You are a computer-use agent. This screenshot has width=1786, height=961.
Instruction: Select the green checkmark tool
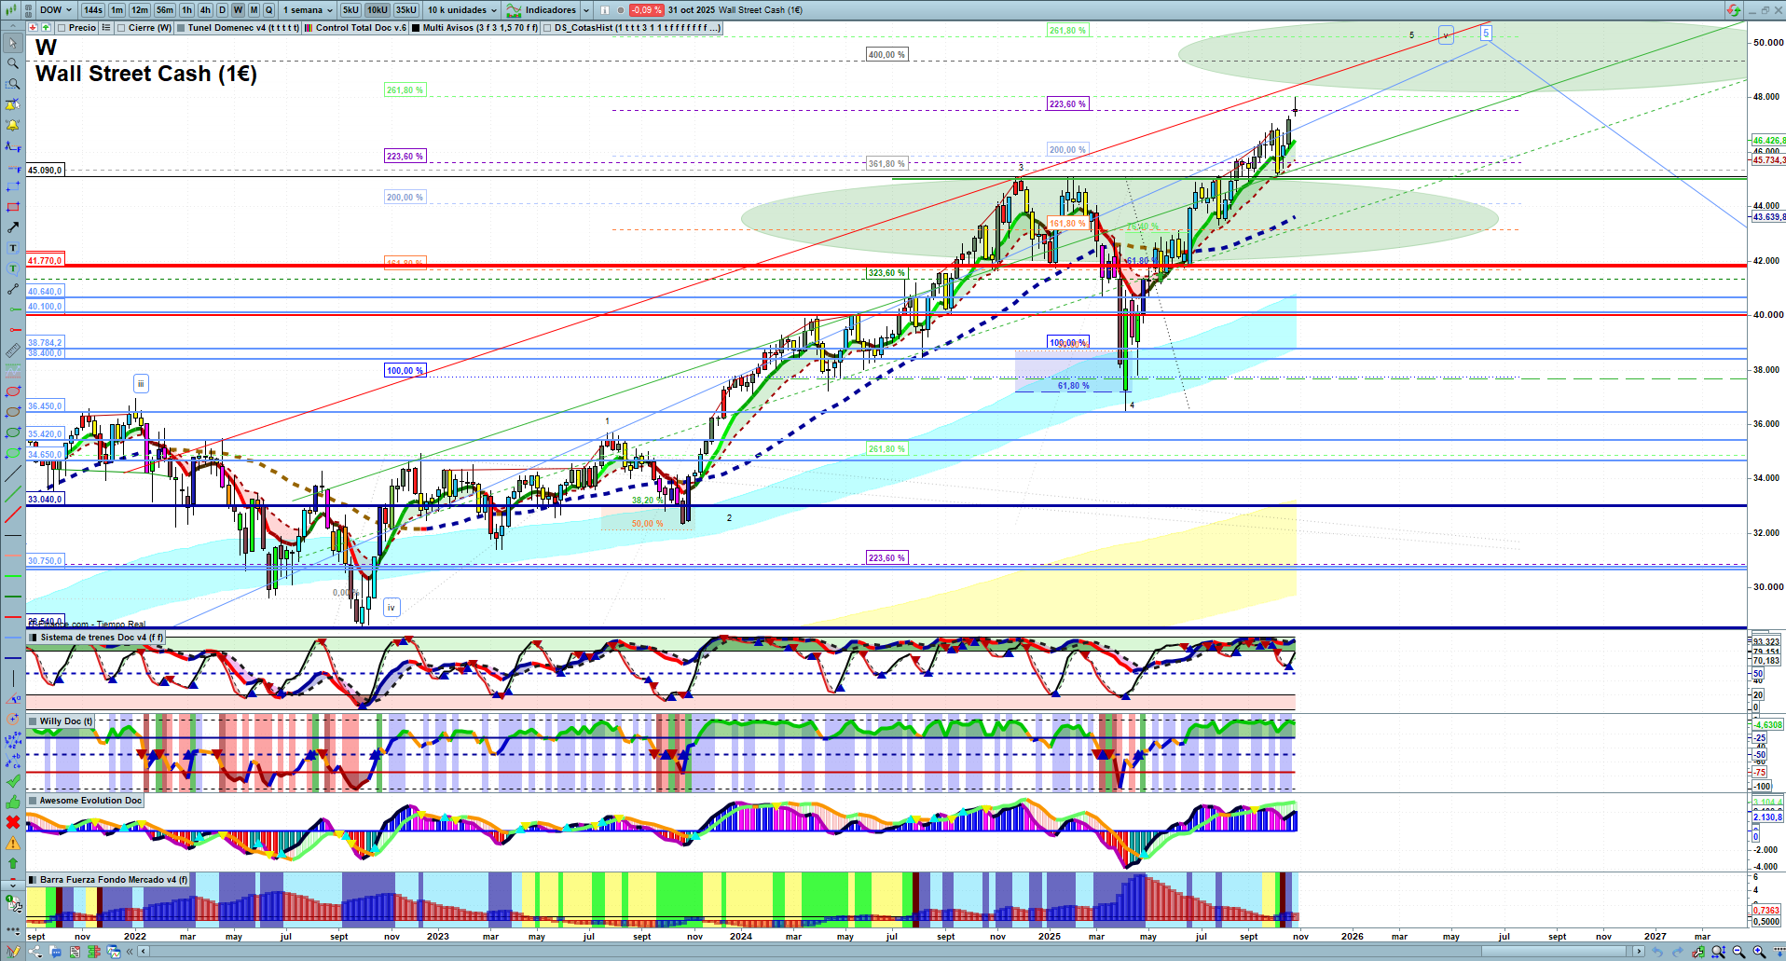13,781
